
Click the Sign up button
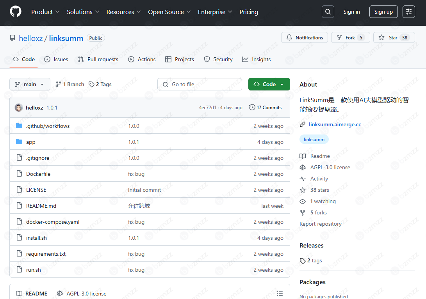(383, 12)
